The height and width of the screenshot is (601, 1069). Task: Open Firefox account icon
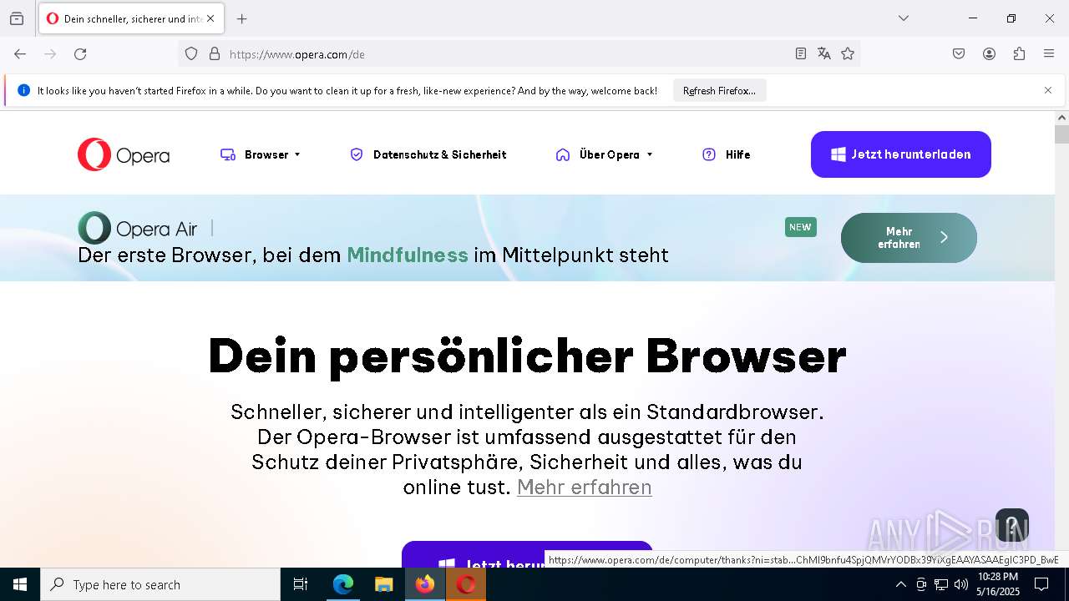point(989,54)
